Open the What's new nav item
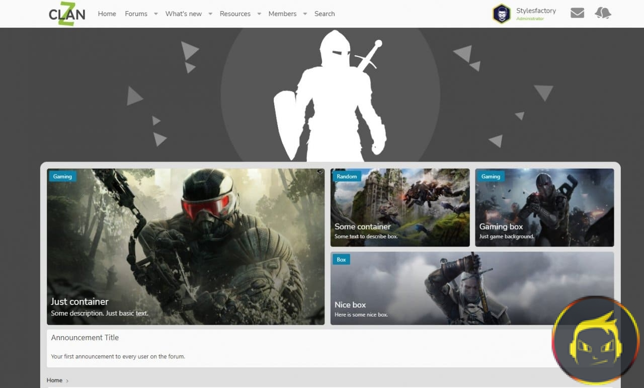Image resolution: width=644 pixels, height=388 pixels. [x=184, y=14]
